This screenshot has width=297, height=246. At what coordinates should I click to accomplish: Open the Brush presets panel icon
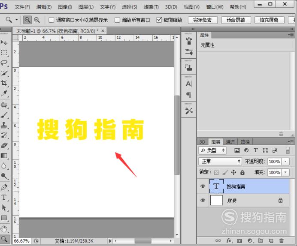(x=189, y=51)
